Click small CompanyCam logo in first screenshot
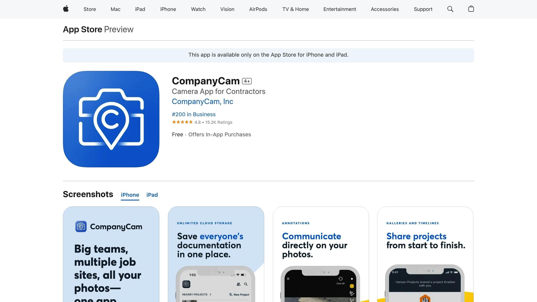The width and height of the screenshot is (537, 302). (81, 226)
